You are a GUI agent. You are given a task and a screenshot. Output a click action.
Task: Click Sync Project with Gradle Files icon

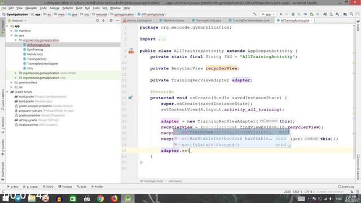[x=325, y=14]
